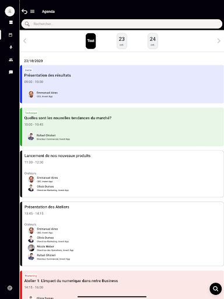Click the Rechercher search field

pyautogui.click(x=122, y=24)
